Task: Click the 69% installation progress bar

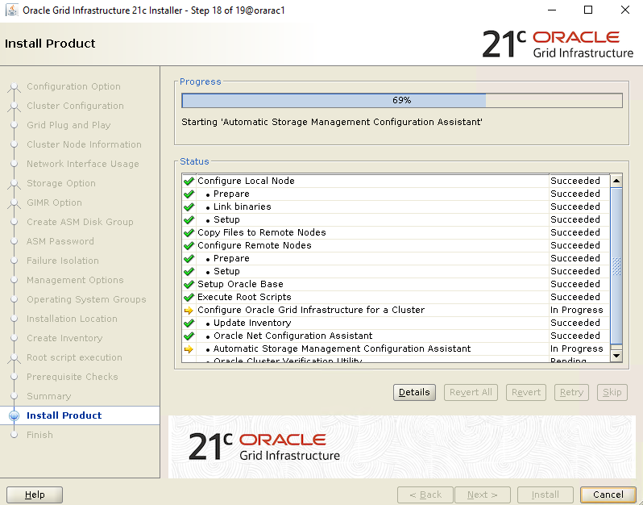Action: (402, 101)
